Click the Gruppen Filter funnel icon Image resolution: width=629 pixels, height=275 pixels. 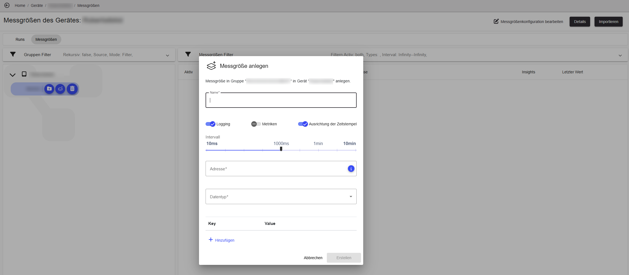[x=13, y=54]
